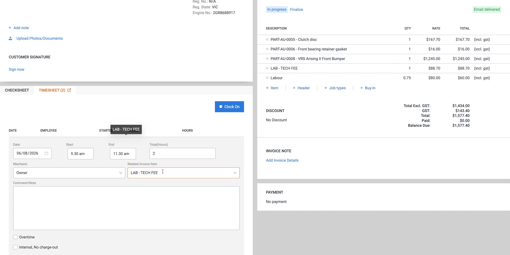
Task: Click the End time field
Action: tap(123, 154)
